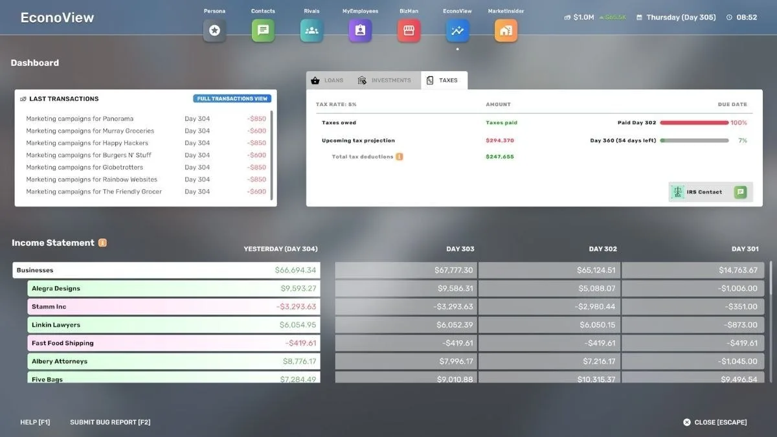This screenshot has height=437, width=777.
Task: Click the IRS Contact chat icon
Action: (740, 192)
